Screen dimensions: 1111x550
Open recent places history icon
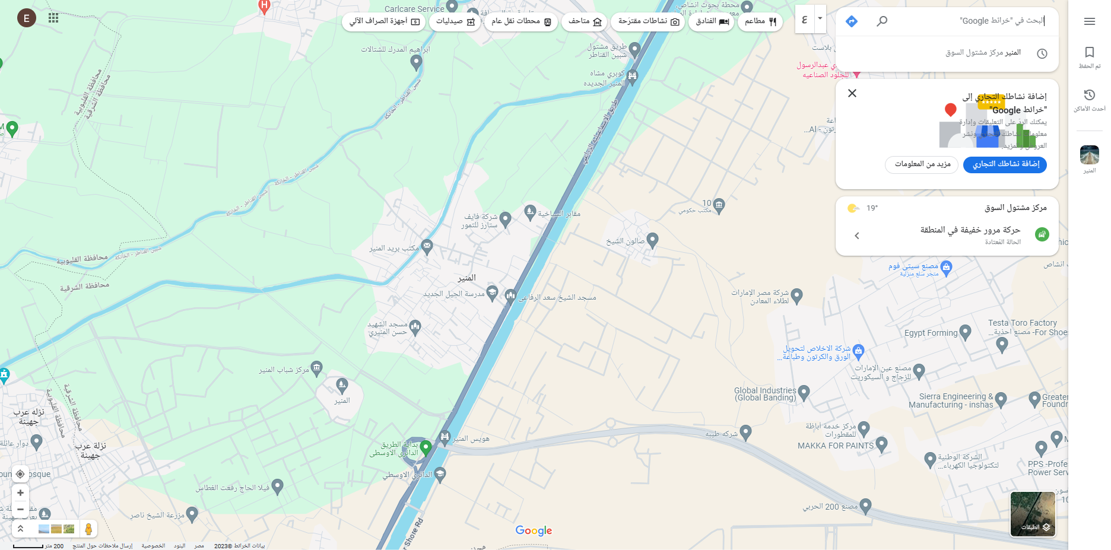click(x=1089, y=100)
